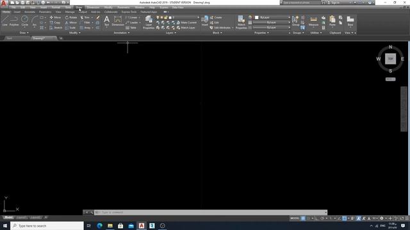
Task: Click the Move tool in Modify panel
Action: (x=55, y=17)
